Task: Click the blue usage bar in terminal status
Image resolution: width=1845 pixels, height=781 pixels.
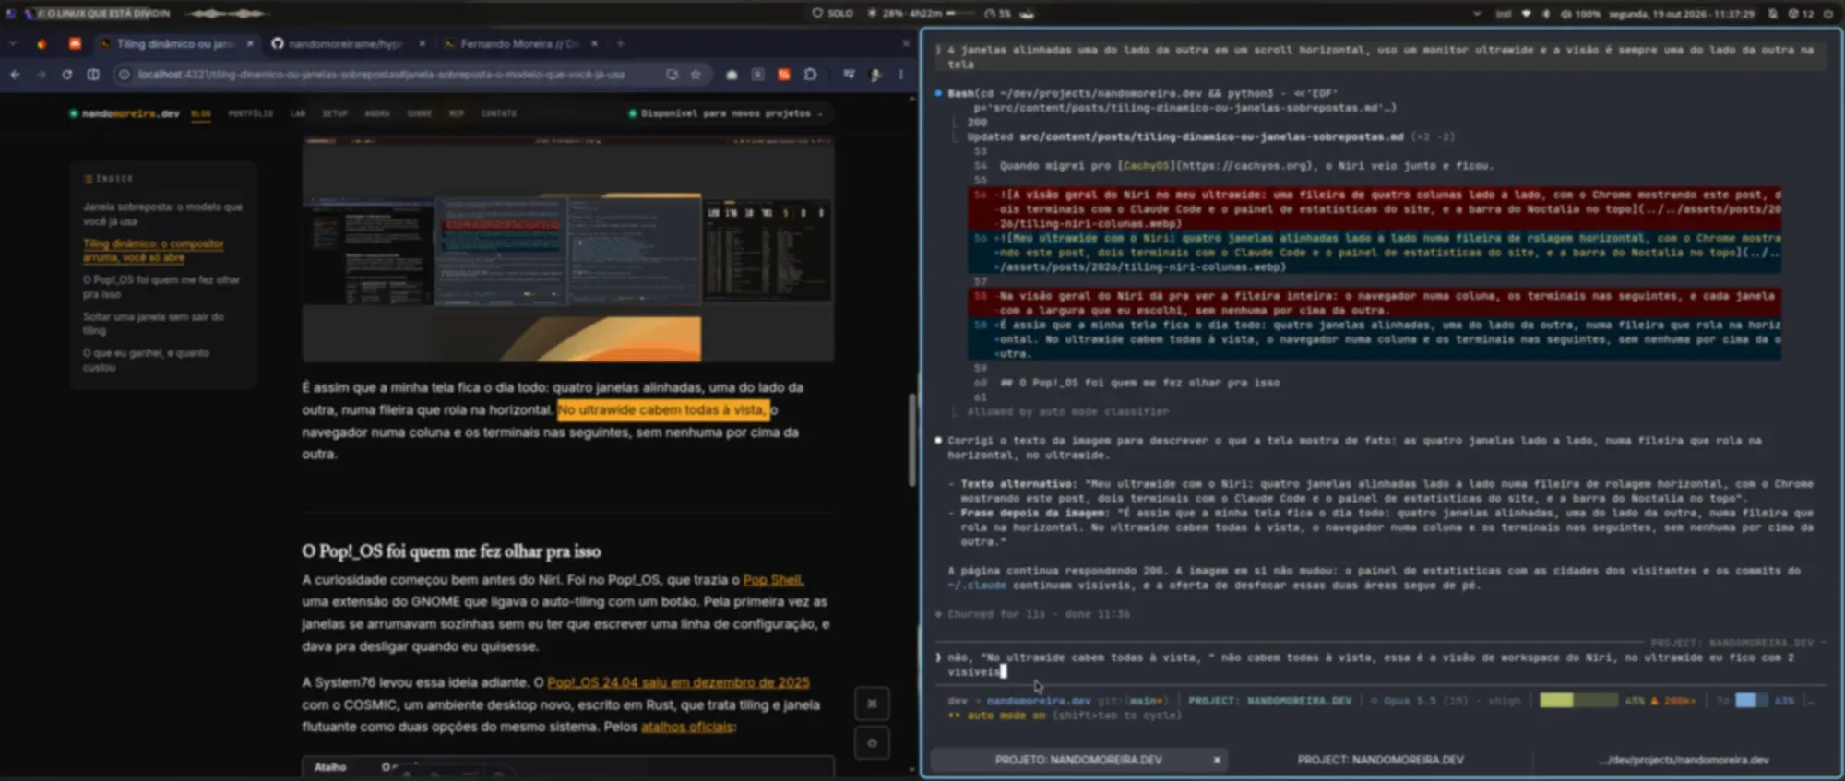Action: [1752, 701]
